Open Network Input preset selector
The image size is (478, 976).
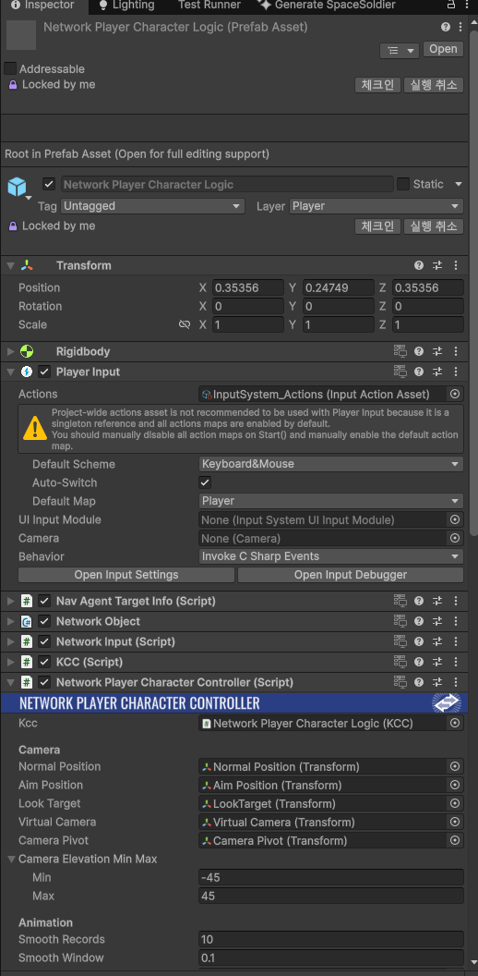[x=437, y=641]
